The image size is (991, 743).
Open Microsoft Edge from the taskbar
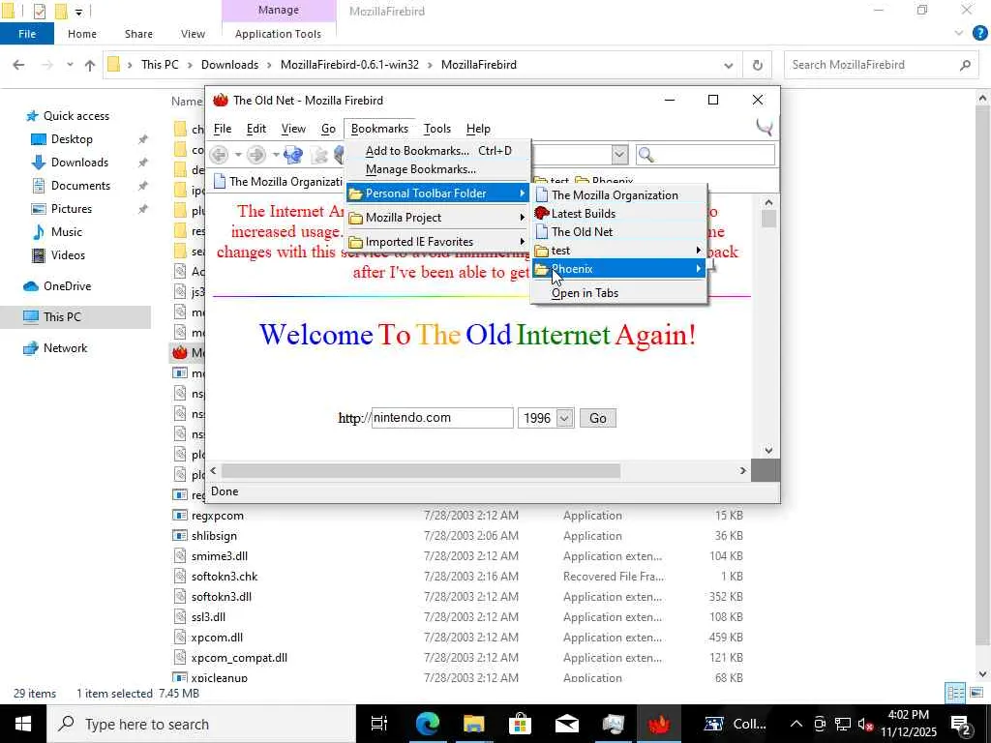(427, 724)
